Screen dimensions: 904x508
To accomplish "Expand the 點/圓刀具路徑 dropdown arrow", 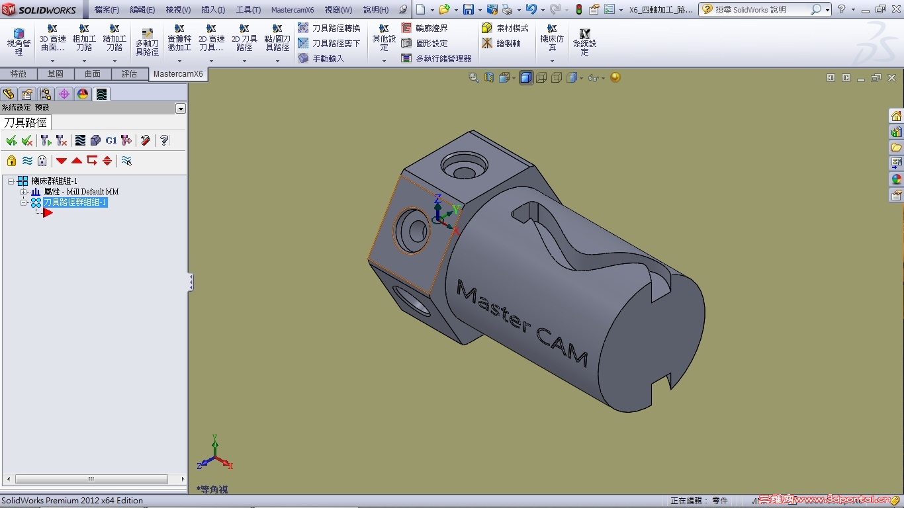I will tap(277, 61).
